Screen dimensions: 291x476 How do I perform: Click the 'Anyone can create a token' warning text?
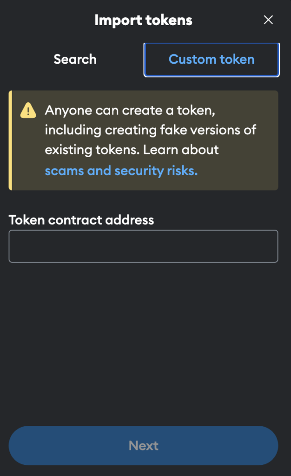tap(130, 111)
